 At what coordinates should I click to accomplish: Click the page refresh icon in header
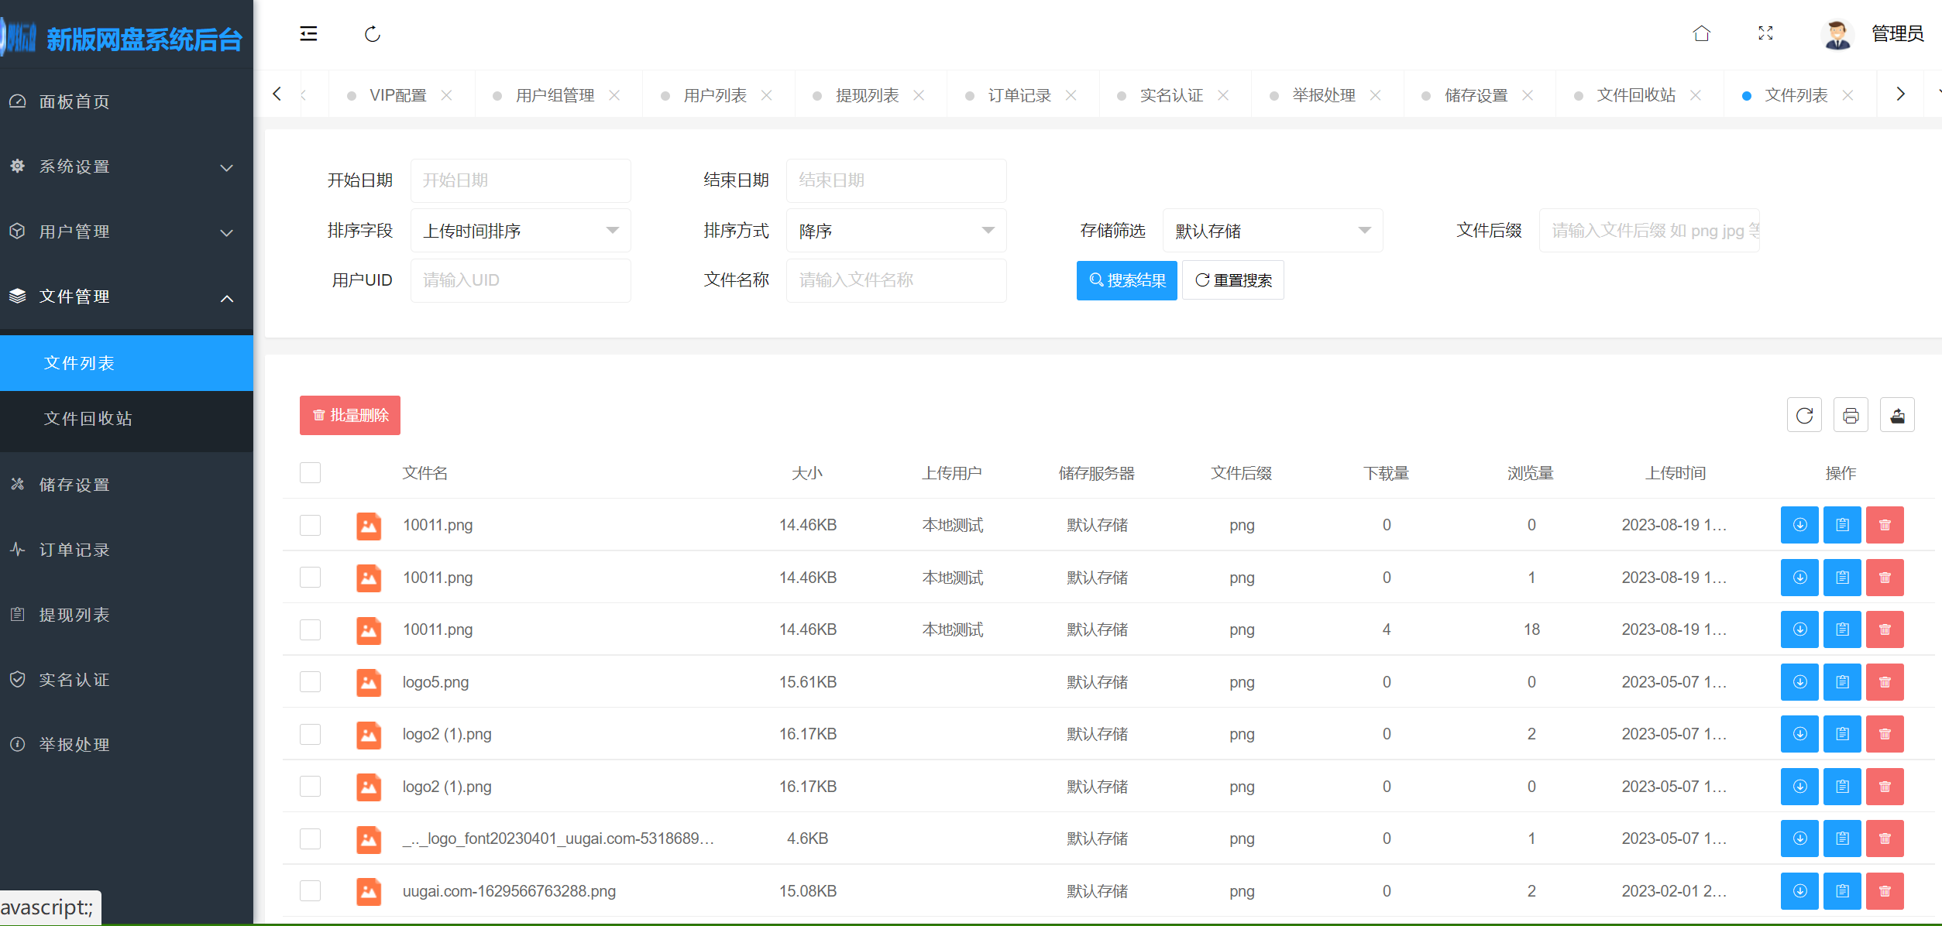pyautogui.click(x=373, y=33)
